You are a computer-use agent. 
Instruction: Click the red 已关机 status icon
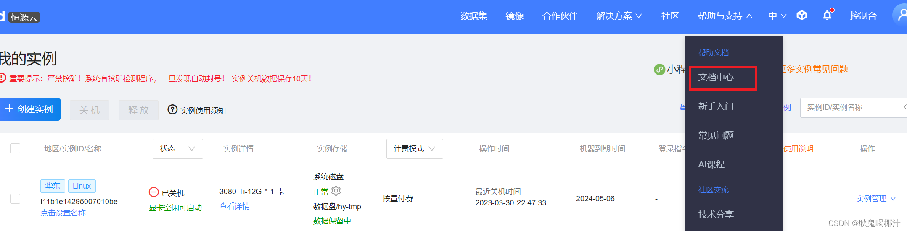point(154,192)
